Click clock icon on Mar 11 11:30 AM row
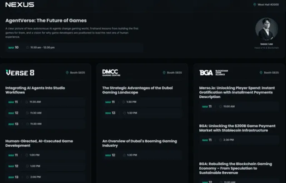Viewport: 286px width, 183px height. click(x=27, y=102)
